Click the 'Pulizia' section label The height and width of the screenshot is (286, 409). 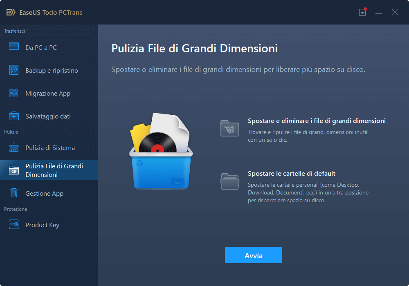pyautogui.click(x=11, y=132)
